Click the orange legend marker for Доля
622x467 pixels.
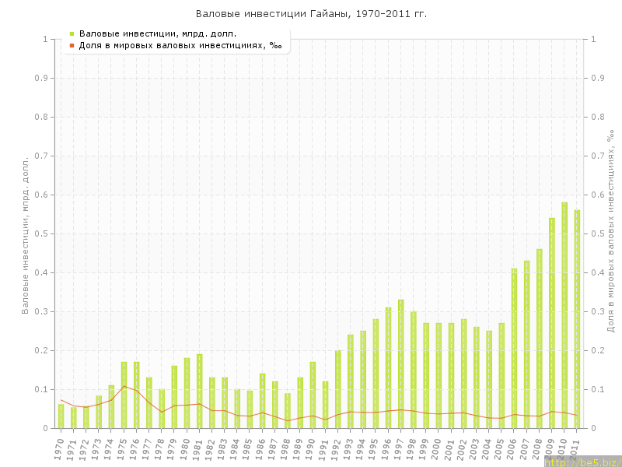[72, 45]
